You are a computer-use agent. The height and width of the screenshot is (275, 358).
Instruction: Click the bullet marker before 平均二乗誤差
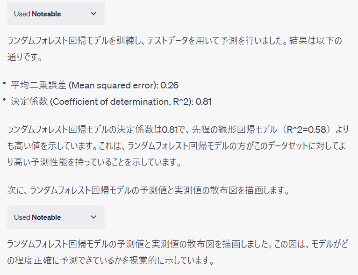click(x=4, y=83)
